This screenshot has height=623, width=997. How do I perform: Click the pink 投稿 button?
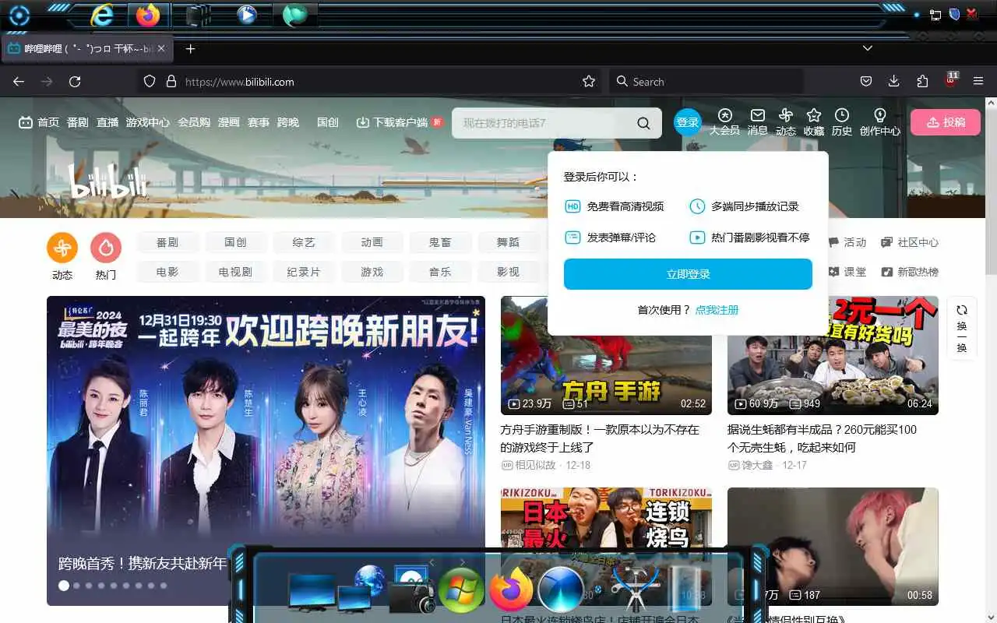point(946,122)
